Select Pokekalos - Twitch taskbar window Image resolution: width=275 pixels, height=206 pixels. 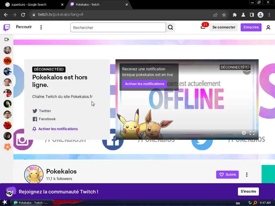pyautogui.click(x=32, y=203)
